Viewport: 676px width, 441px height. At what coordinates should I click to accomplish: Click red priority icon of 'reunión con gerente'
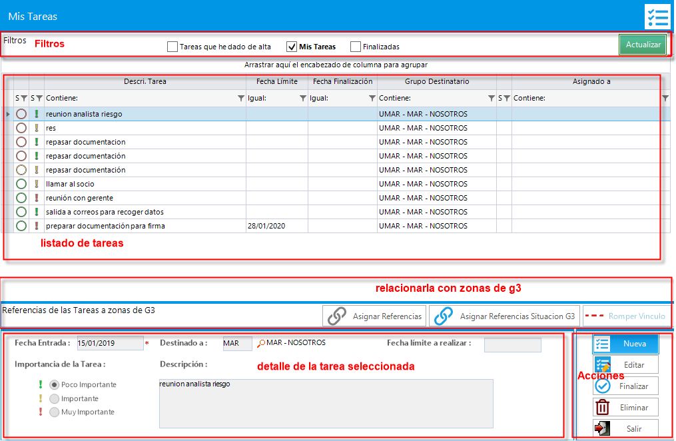[37, 198]
